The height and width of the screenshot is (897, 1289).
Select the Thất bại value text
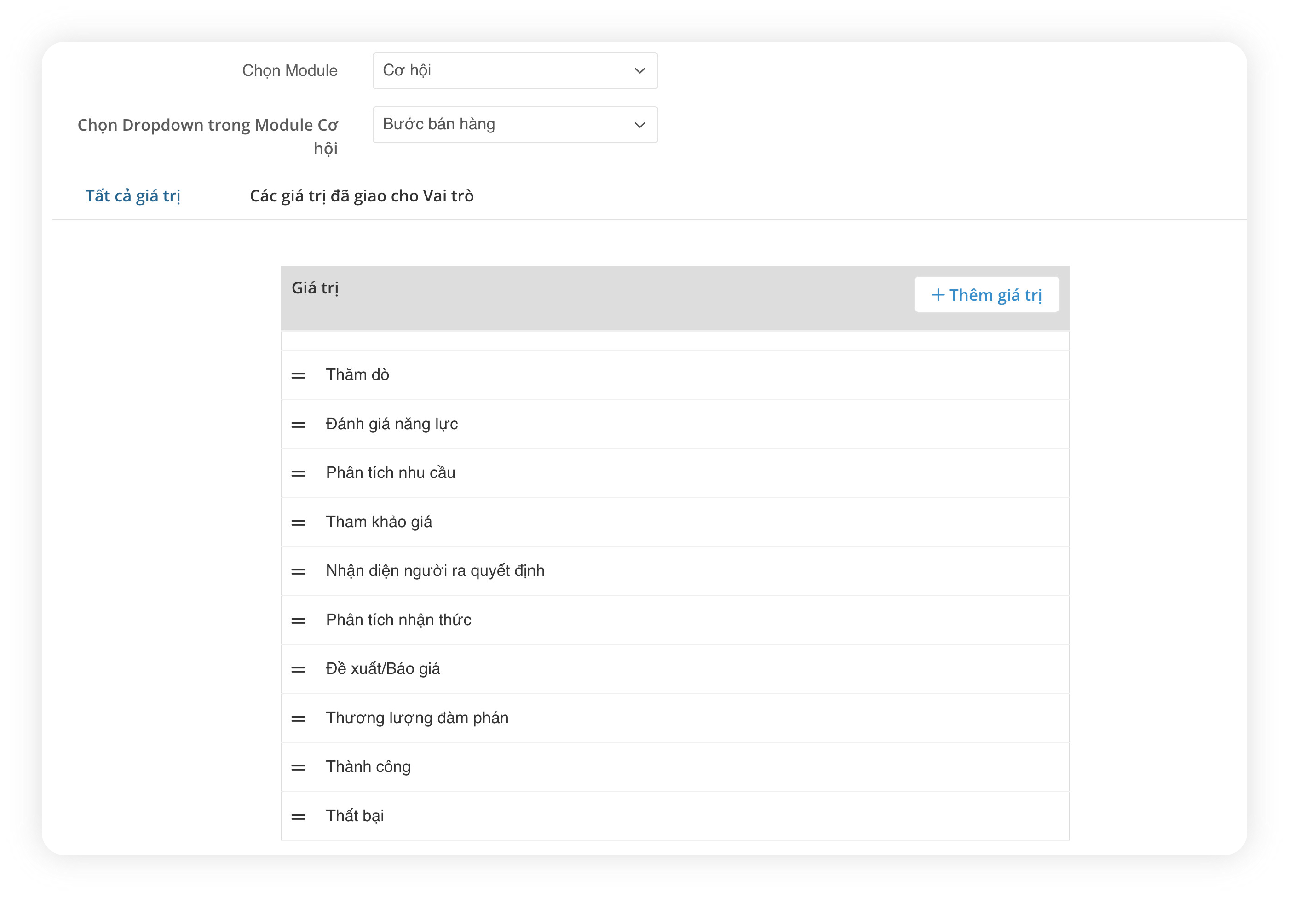(x=355, y=816)
